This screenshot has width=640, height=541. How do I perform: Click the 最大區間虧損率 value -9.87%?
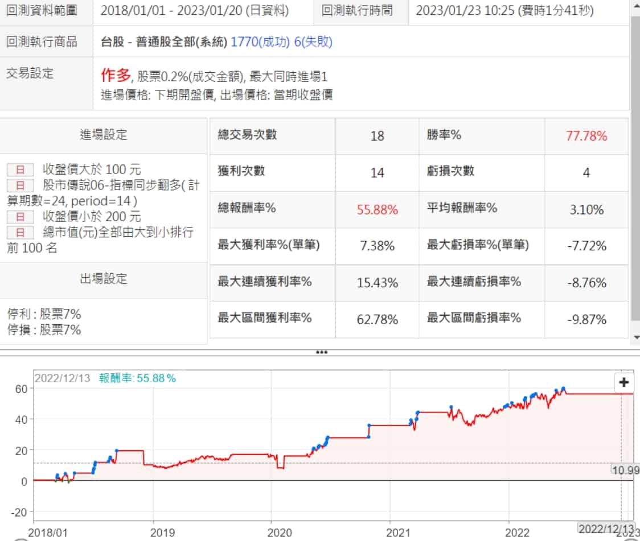(x=586, y=319)
